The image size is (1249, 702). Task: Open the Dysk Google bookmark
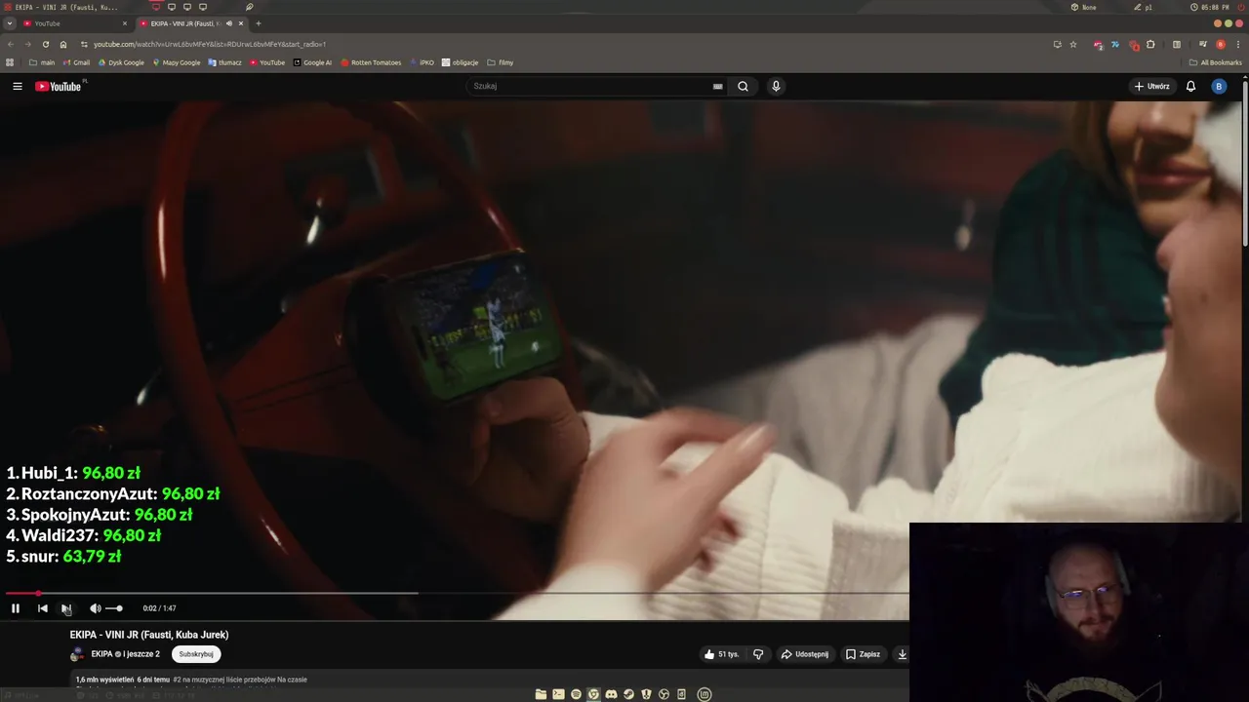pos(120,62)
